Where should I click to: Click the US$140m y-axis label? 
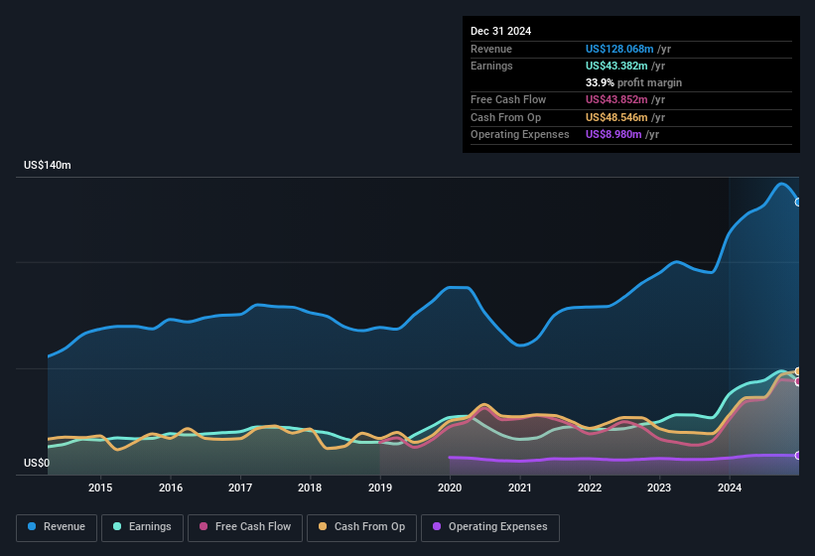(48, 165)
